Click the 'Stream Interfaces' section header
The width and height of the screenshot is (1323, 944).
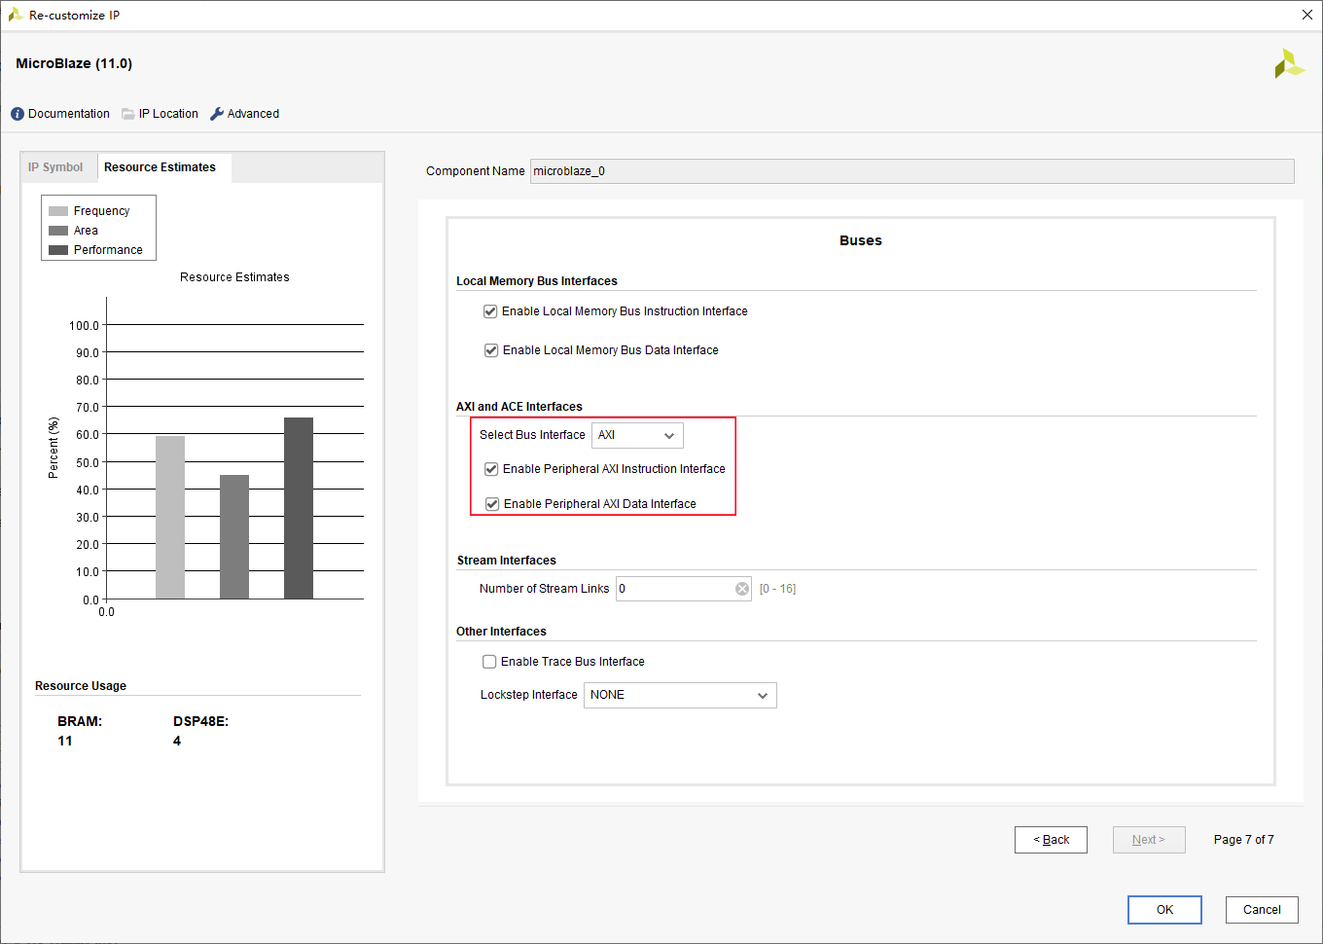point(507,561)
